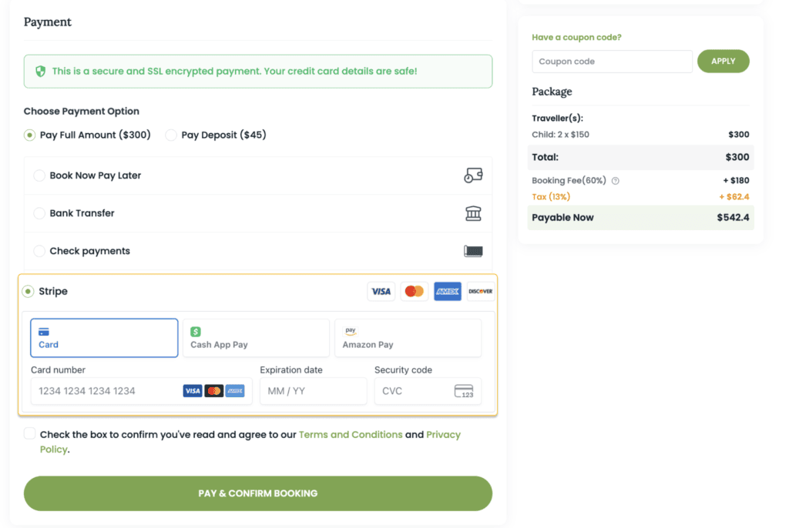Choose Pay Deposit ($45) option
This screenshot has height=528, width=789.
point(170,135)
